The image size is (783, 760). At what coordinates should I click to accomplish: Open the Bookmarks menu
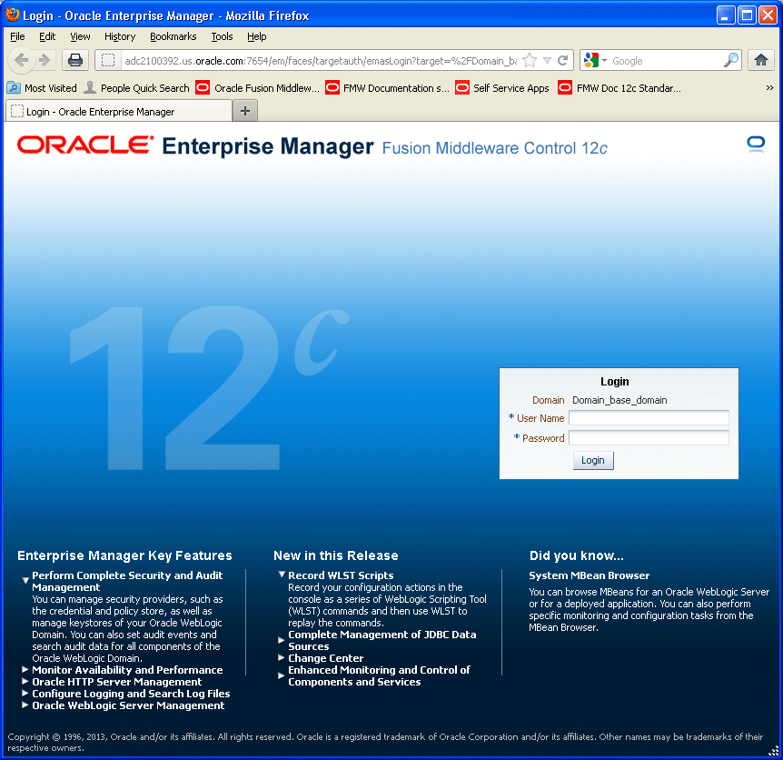coord(173,36)
